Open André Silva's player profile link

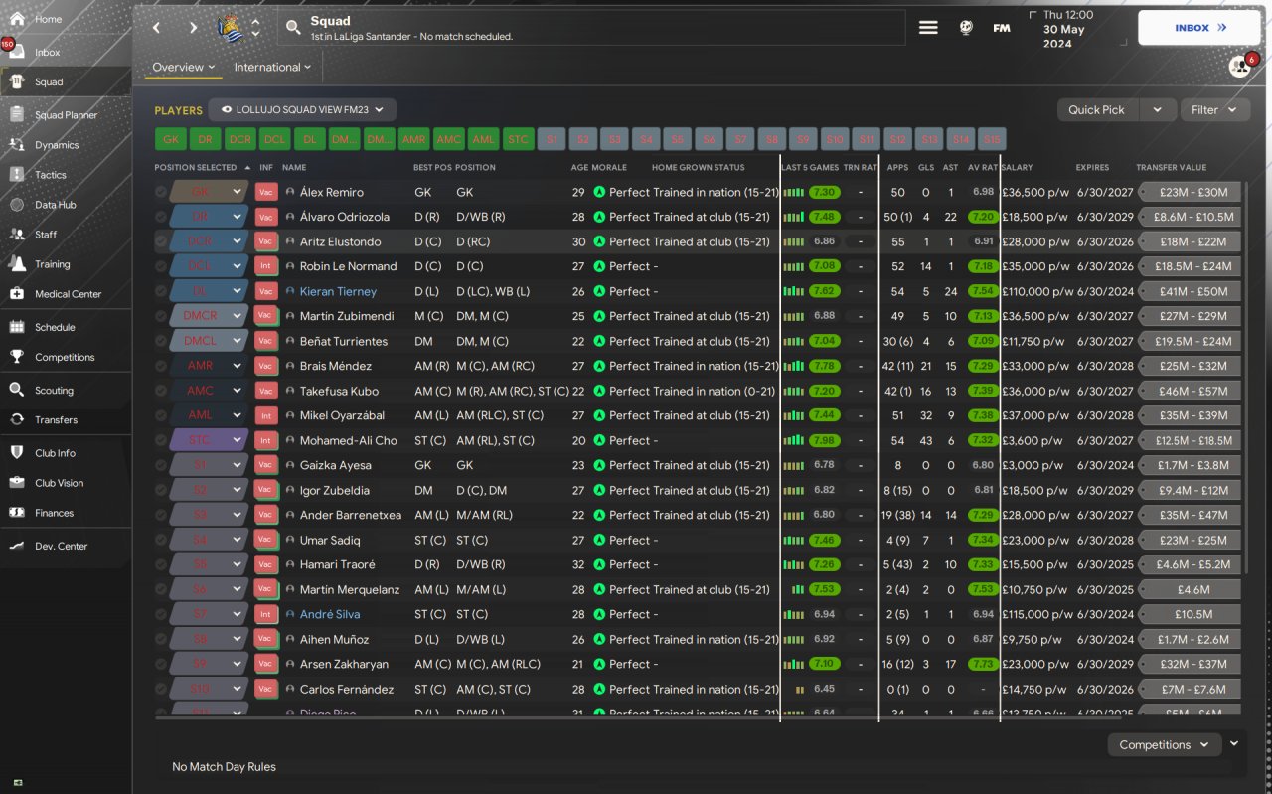330,614
